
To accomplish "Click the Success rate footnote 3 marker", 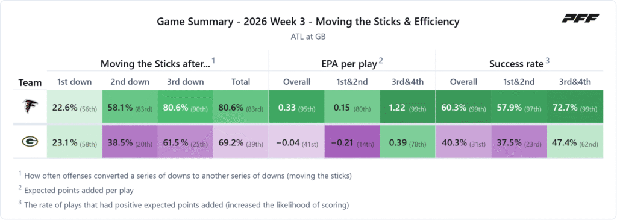I will click(x=547, y=61).
